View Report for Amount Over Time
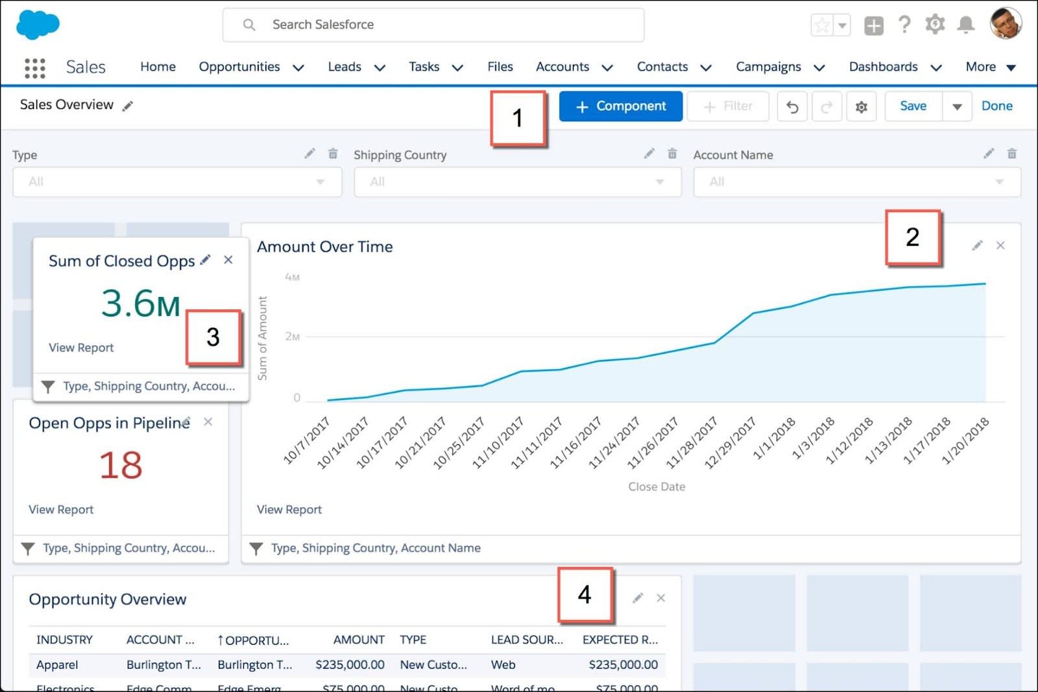The image size is (1038, 692). pyautogui.click(x=289, y=510)
